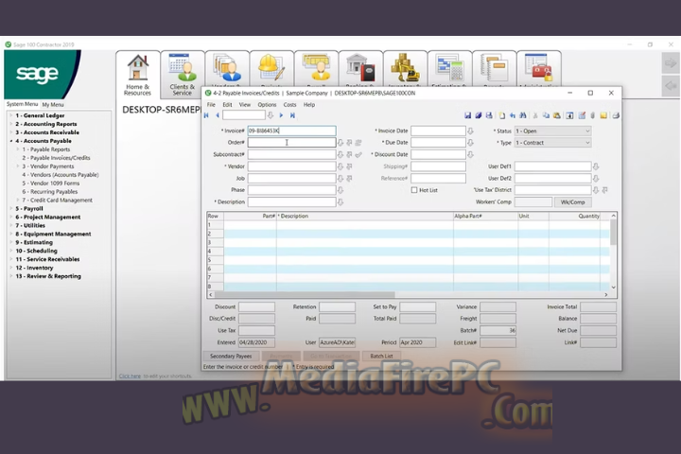681x454 pixels.
Task: Select 5 - Vendor 1099 Forms in tree
Action: pos(51,183)
